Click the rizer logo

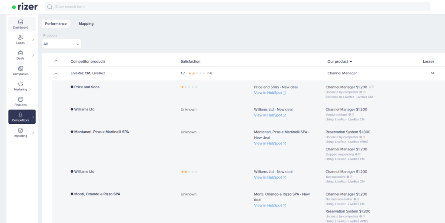click(25, 7)
